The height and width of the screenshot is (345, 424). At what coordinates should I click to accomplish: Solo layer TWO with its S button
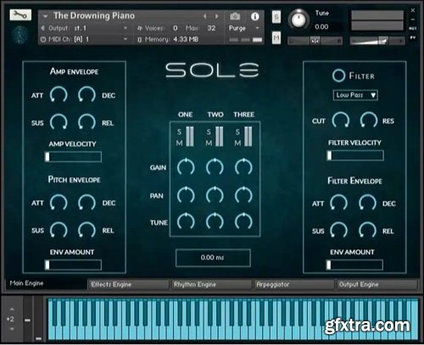coord(209,131)
